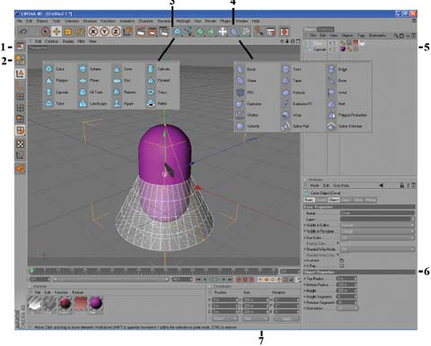Switch to the Basic tab in Attributes

click(x=308, y=200)
